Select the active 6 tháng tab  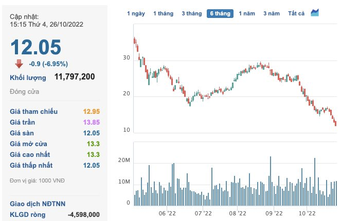[x=220, y=14]
